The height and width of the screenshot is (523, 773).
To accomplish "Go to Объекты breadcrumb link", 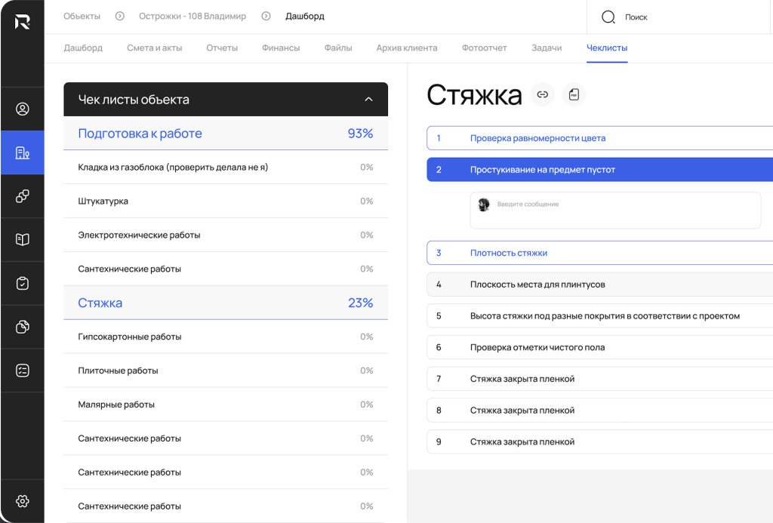I will 82,16.
